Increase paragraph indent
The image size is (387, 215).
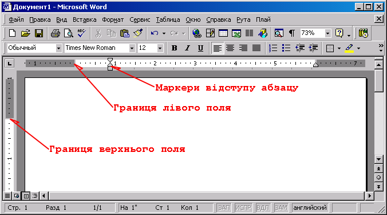coord(313,48)
